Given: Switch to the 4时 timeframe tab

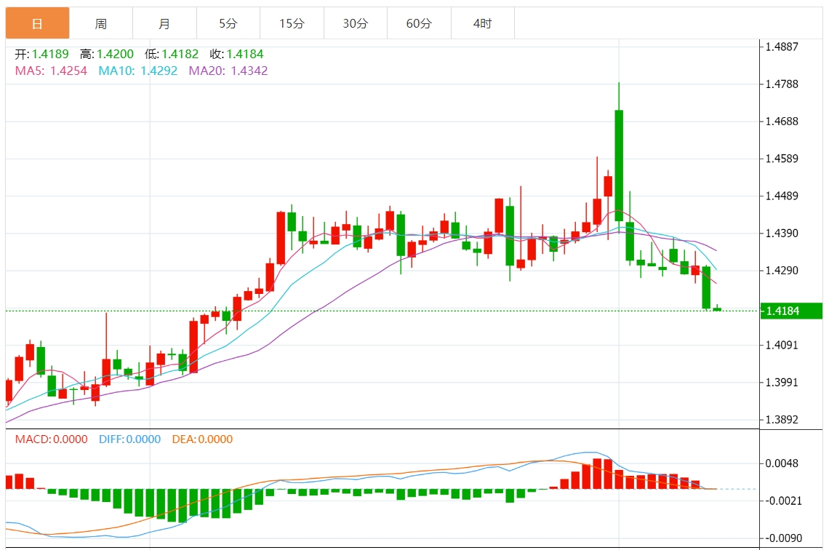Looking at the screenshot, I should coord(483,23).
